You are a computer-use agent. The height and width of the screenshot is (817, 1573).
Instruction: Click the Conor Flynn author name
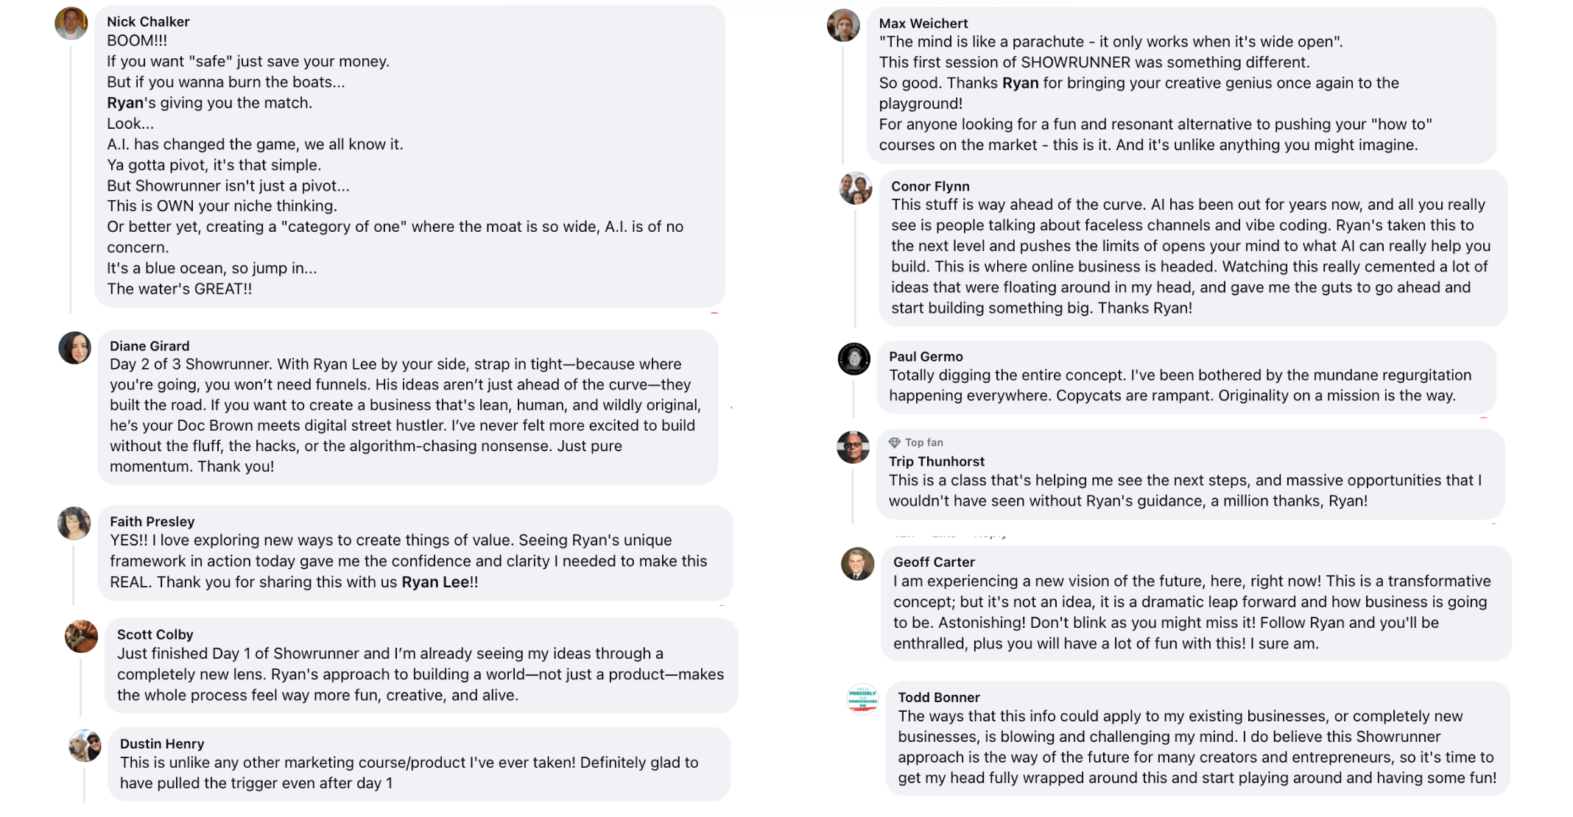click(x=930, y=186)
